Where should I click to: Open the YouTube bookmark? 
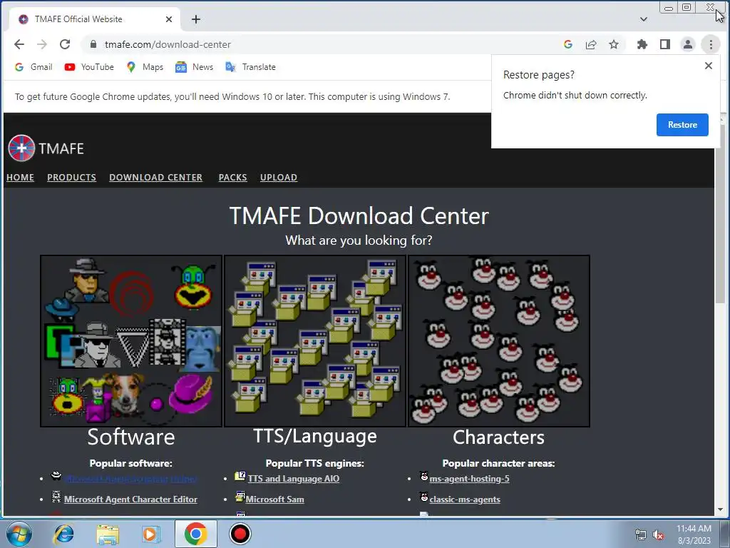click(x=89, y=67)
